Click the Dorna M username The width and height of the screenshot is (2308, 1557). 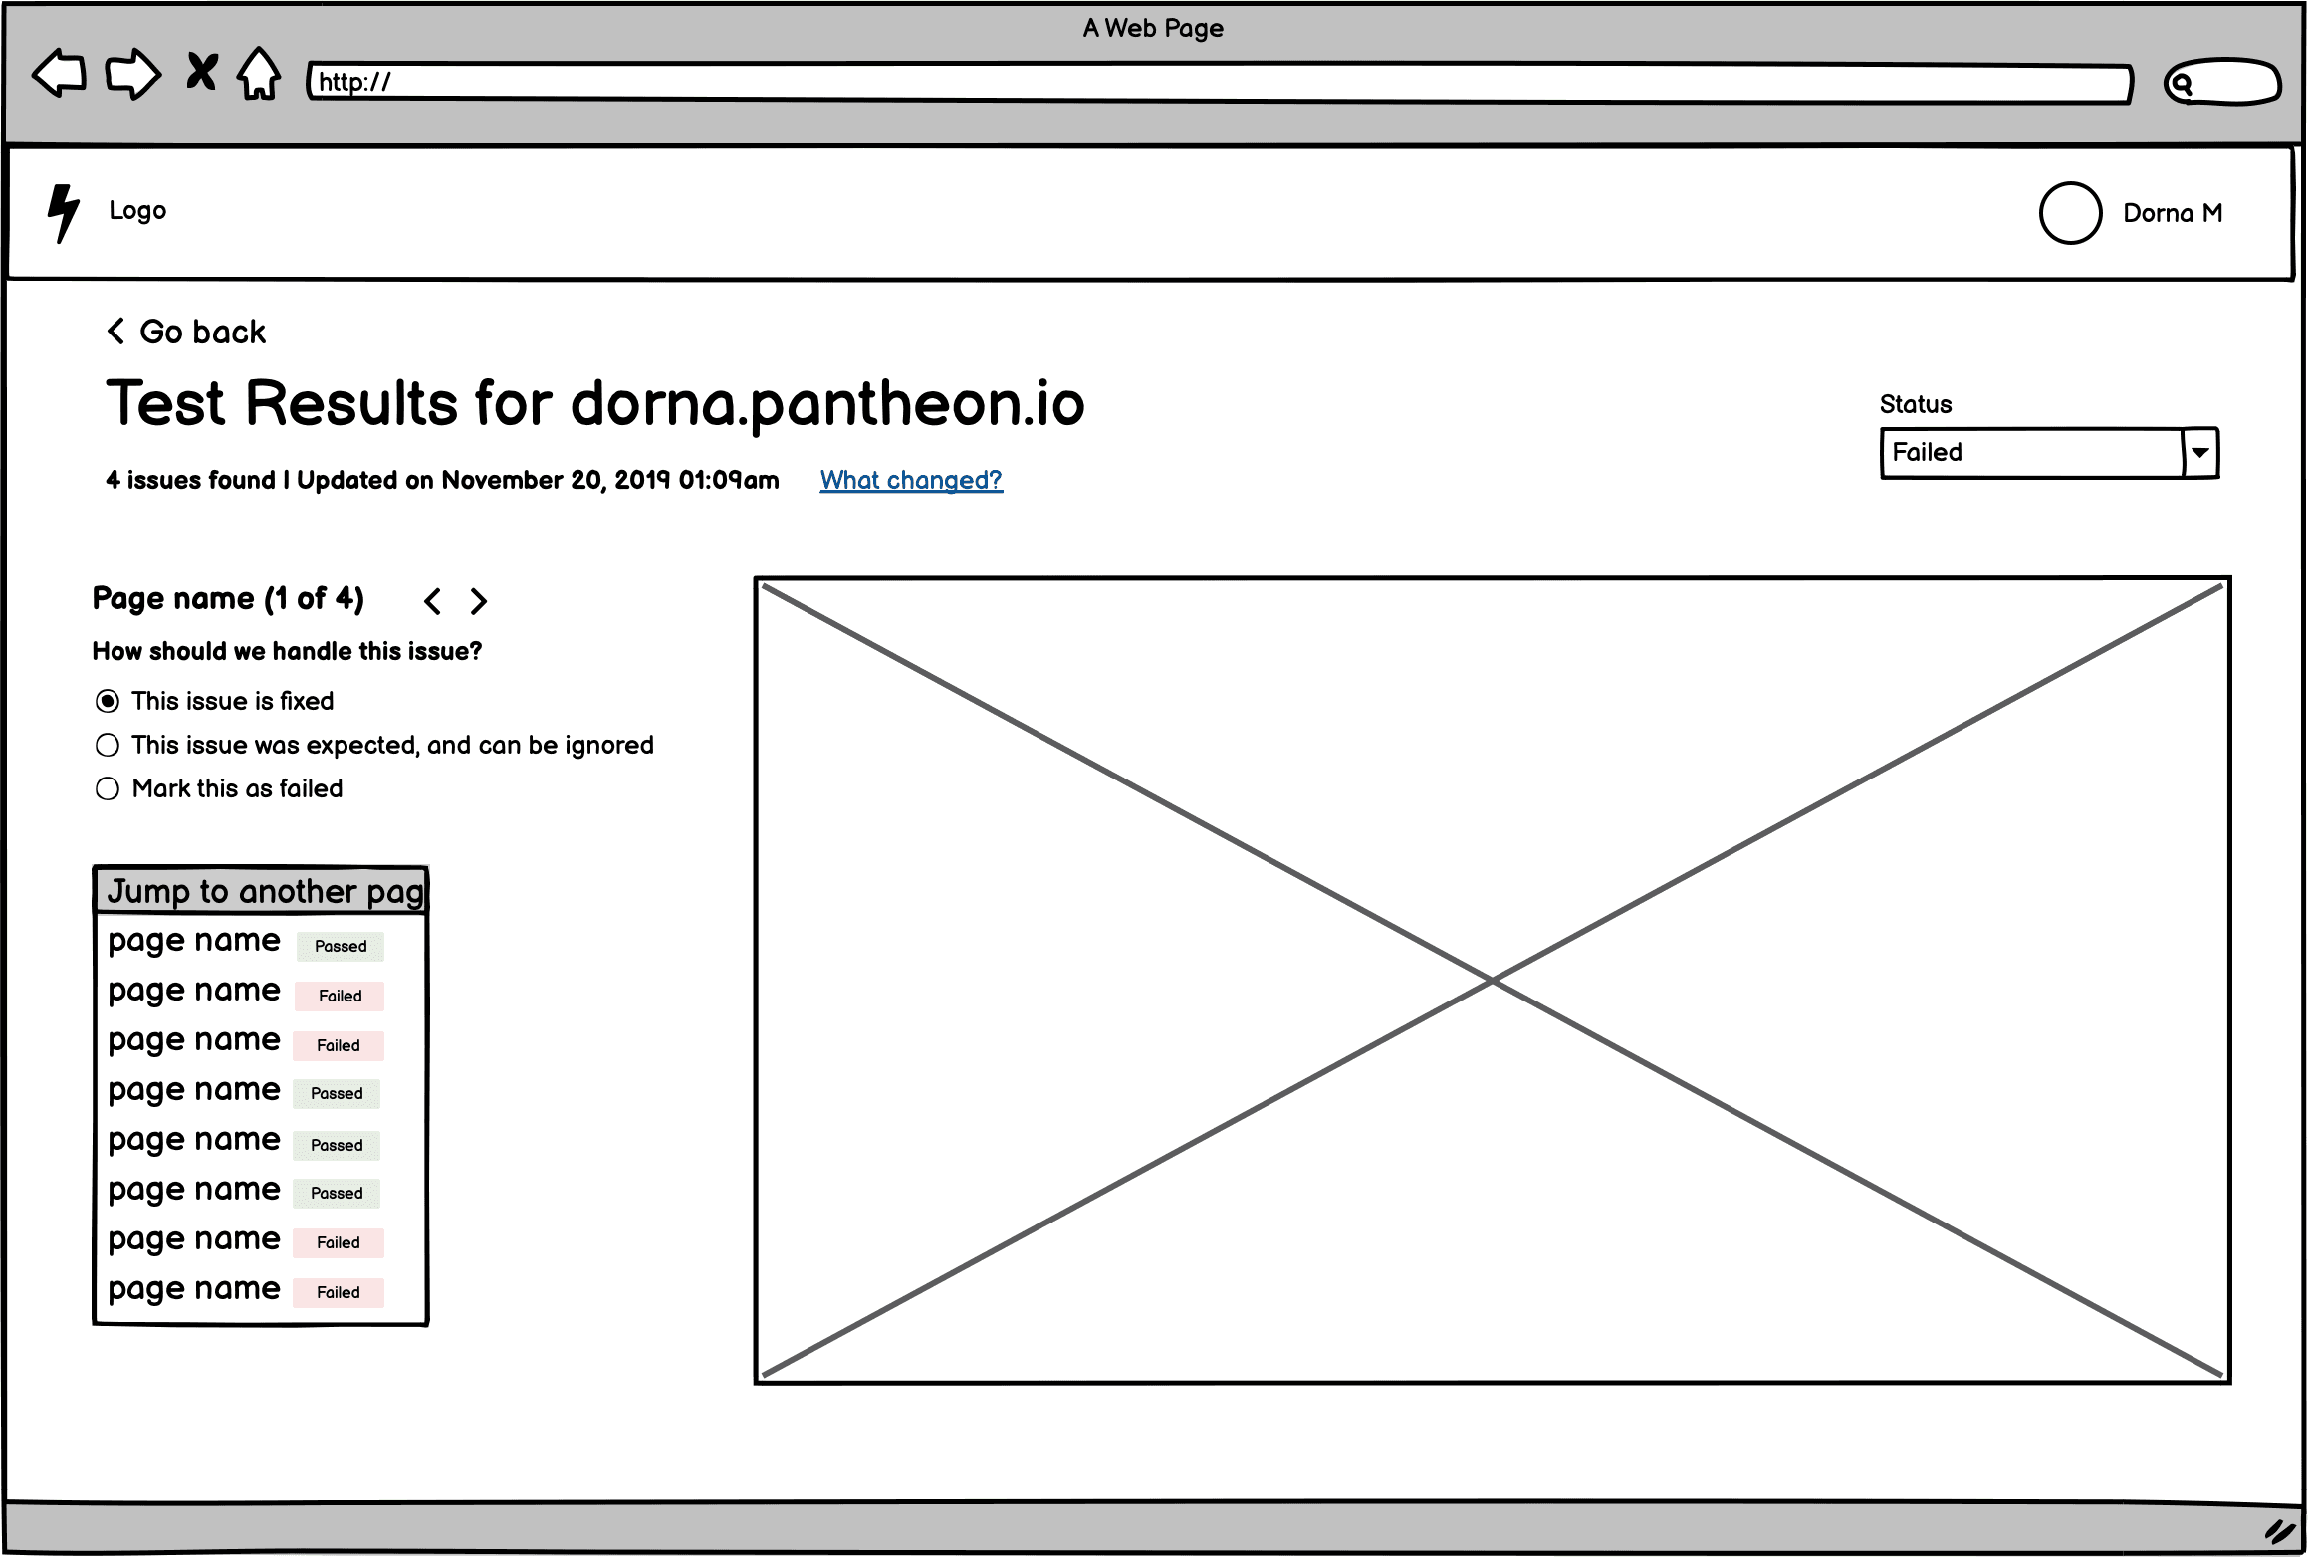[2173, 213]
